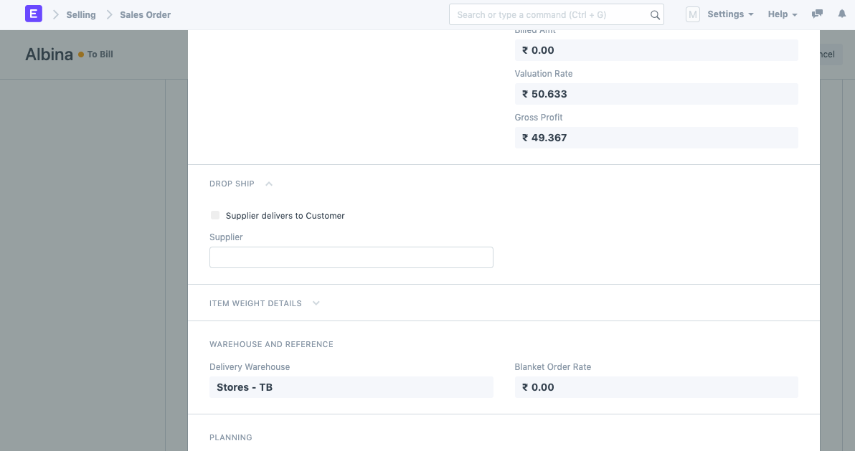Select the Gross Profit value ₹ 49.367
The image size is (855, 451).
click(656, 138)
